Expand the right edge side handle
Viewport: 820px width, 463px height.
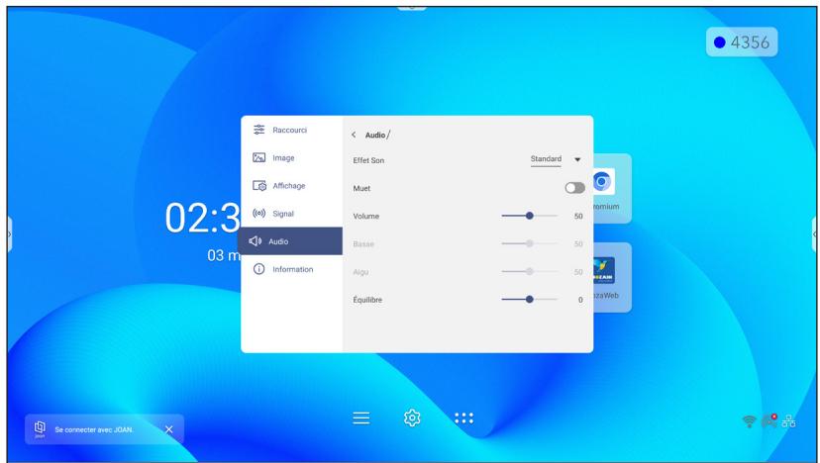815,234
